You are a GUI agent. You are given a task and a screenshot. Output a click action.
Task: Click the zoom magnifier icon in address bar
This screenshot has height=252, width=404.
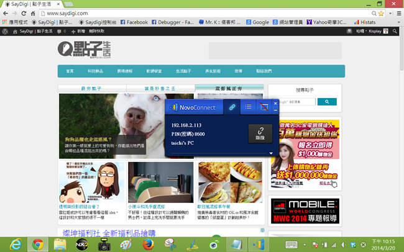tap(374, 14)
